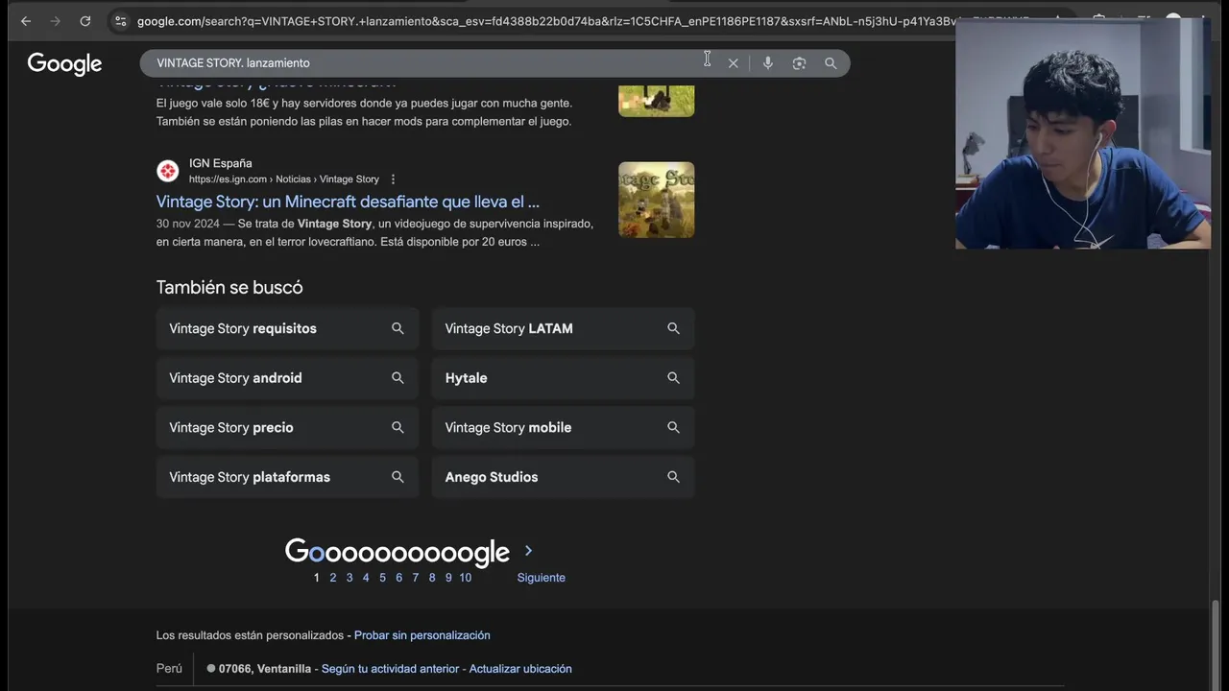Screen dimensions: 1229x691
Task: Go to results page 5
Action: 382,578
